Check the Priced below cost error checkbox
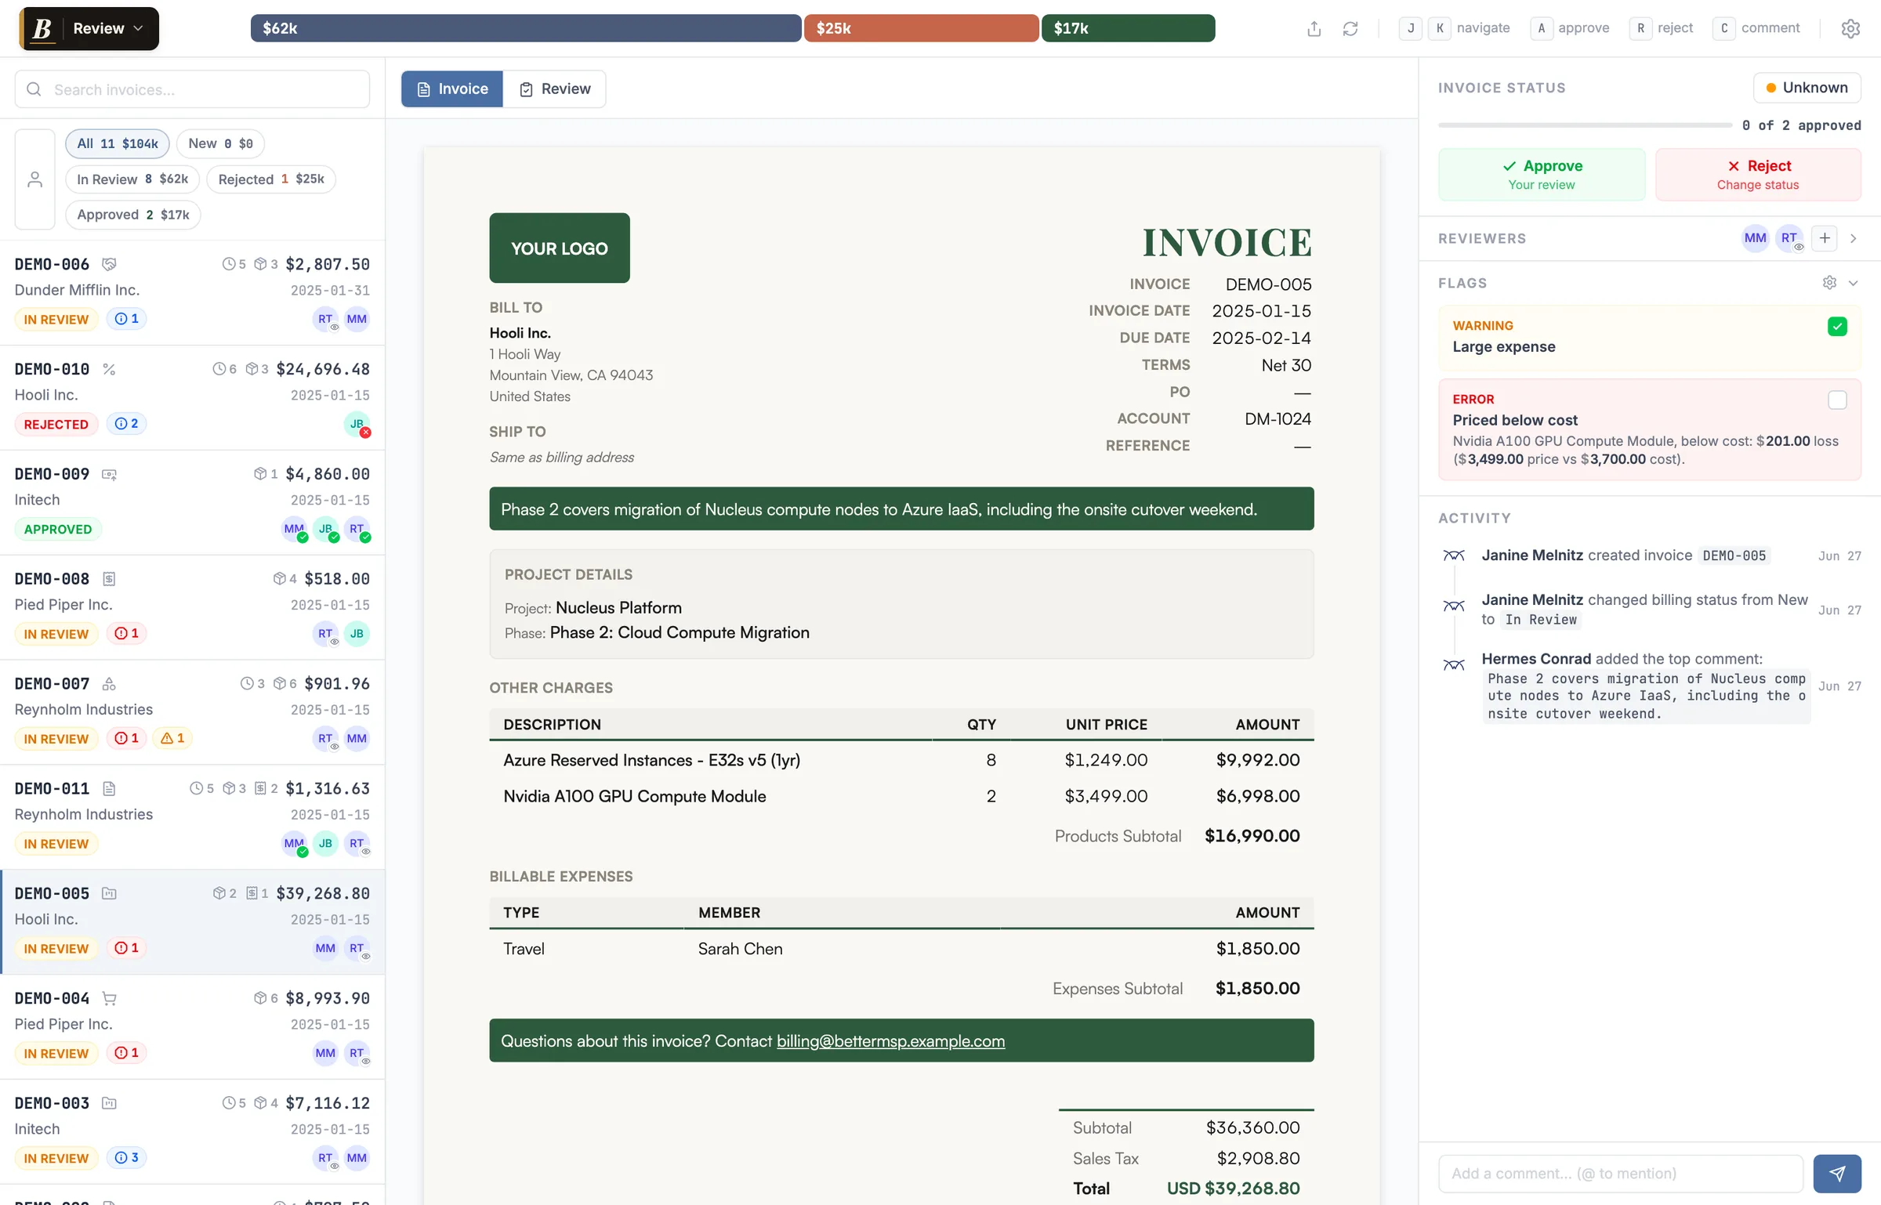This screenshot has height=1205, width=1881. pyautogui.click(x=1837, y=400)
